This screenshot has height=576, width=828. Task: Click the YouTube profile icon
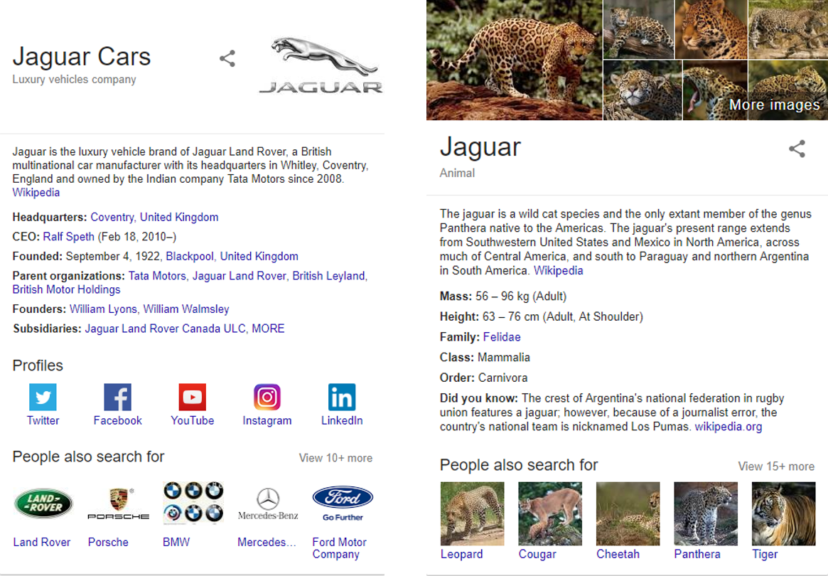pyautogui.click(x=192, y=397)
